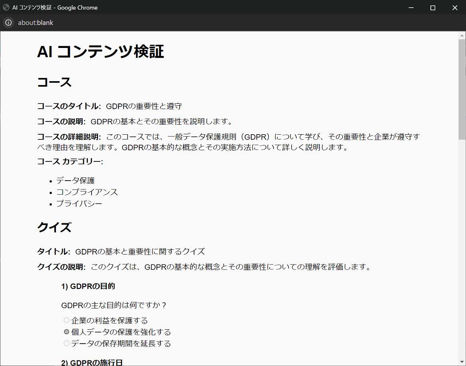Image resolution: width=466 pixels, height=366 pixels.
Task: Select radio option 企業の利益を保護する
Action: 66,320
